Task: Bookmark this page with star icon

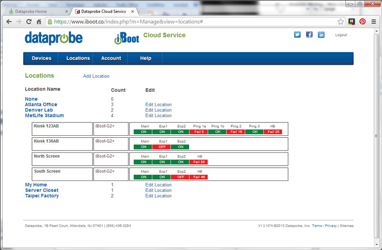Action: [340, 21]
